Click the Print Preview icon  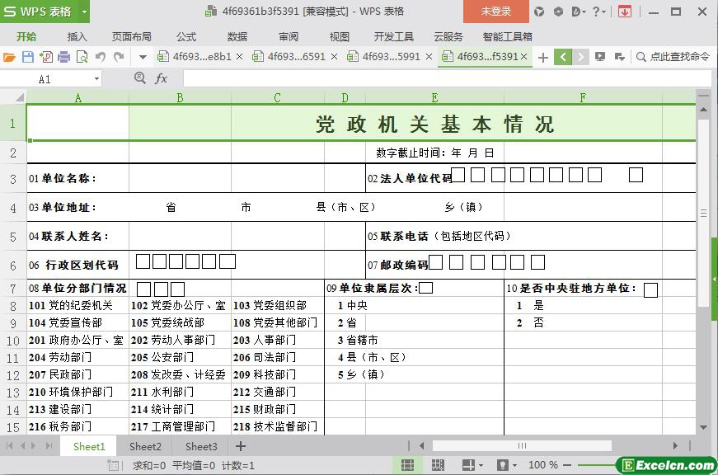[82, 57]
